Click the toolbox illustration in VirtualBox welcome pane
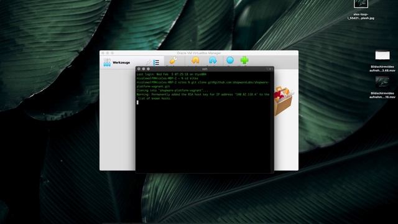398x224 pixels. point(284,101)
